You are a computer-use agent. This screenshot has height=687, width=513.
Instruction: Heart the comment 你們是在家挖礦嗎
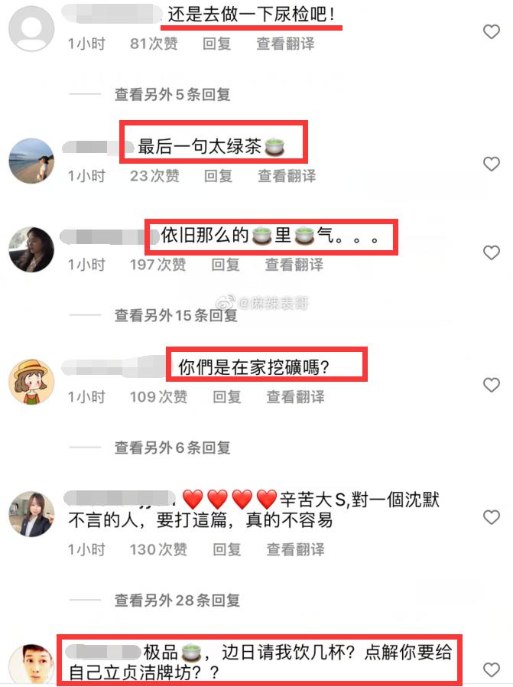coord(491,385)
